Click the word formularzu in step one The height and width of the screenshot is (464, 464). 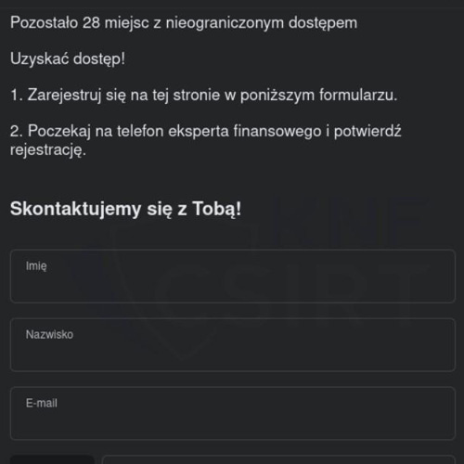pyautogui.click(x=358, y=95)
